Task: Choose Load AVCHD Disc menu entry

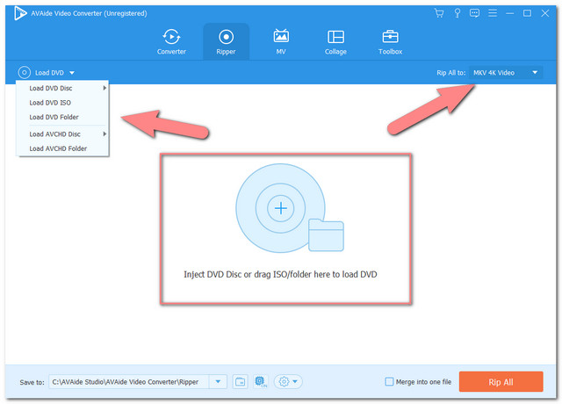Action: tap(62, 134)
